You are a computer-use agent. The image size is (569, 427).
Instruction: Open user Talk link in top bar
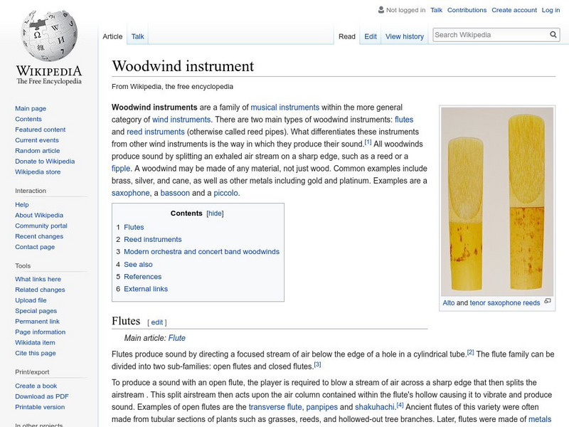[436, 10]
